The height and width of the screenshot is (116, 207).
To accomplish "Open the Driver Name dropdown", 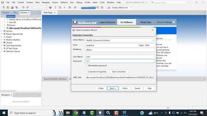I will click(x=120, y=40).
